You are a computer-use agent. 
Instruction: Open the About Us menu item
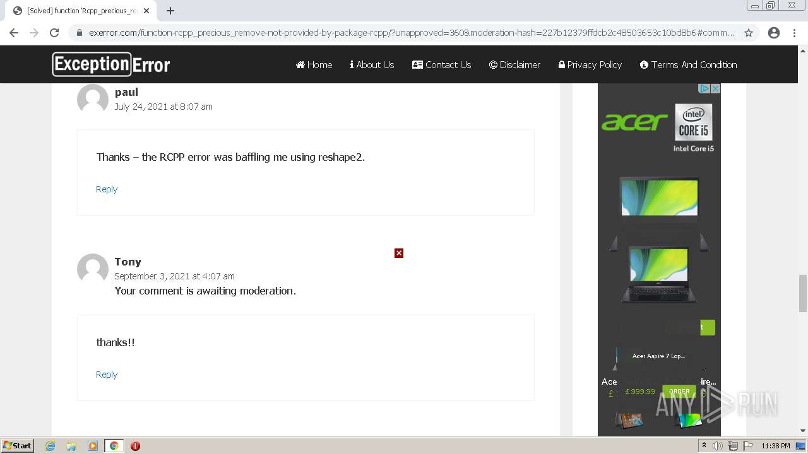[372, 64]
